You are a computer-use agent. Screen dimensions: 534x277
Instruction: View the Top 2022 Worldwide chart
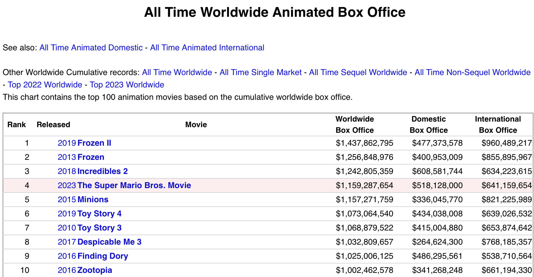45,85
